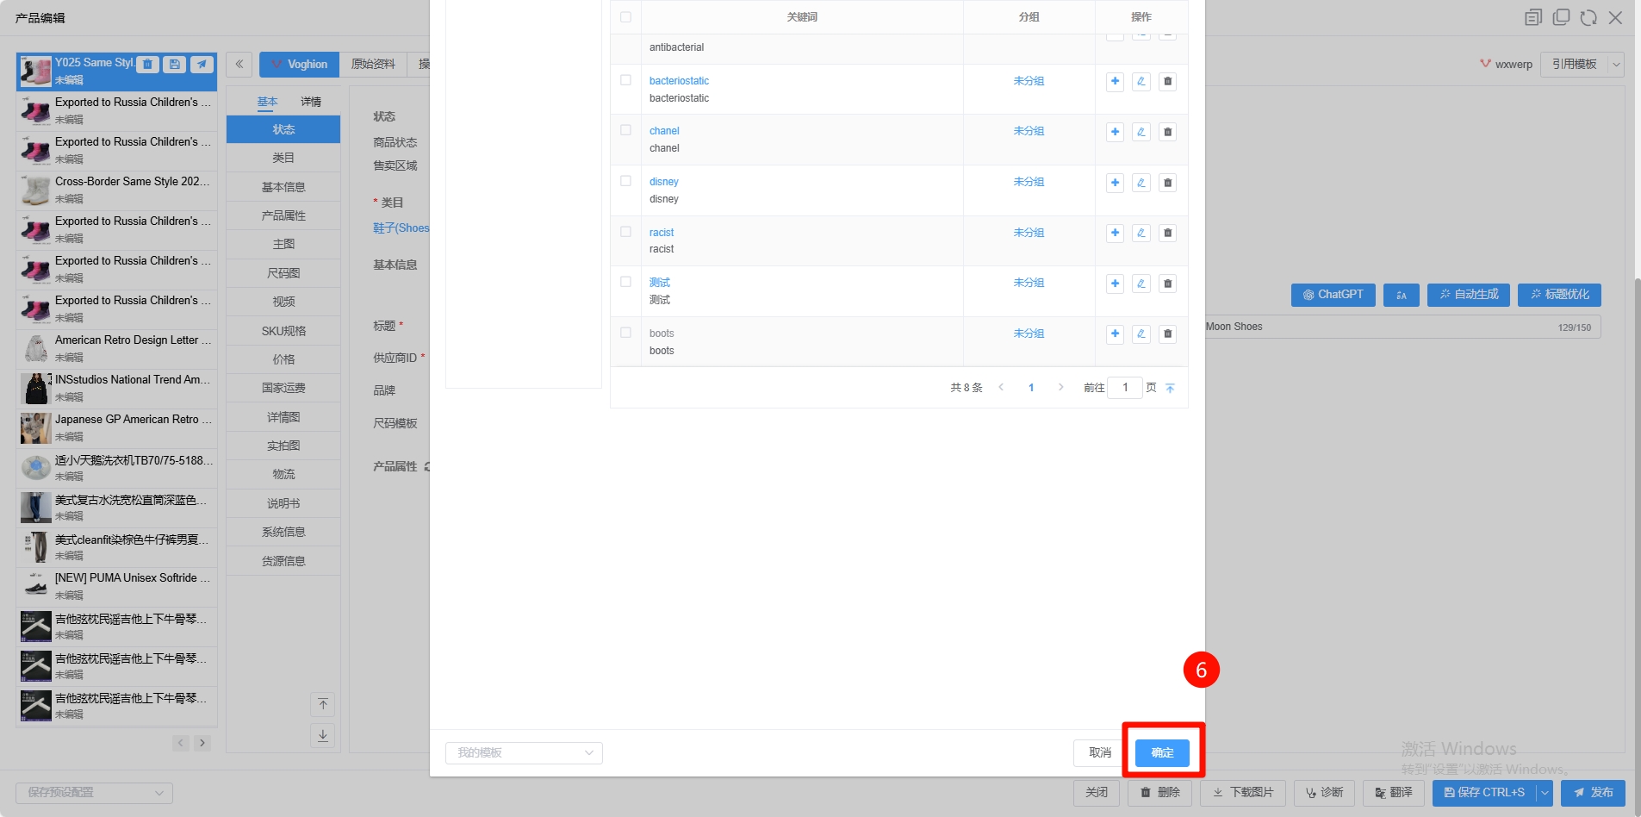The image size is (1641, 817).
Task: Click the plus icon in the 测试 row
Action: 1115,284
